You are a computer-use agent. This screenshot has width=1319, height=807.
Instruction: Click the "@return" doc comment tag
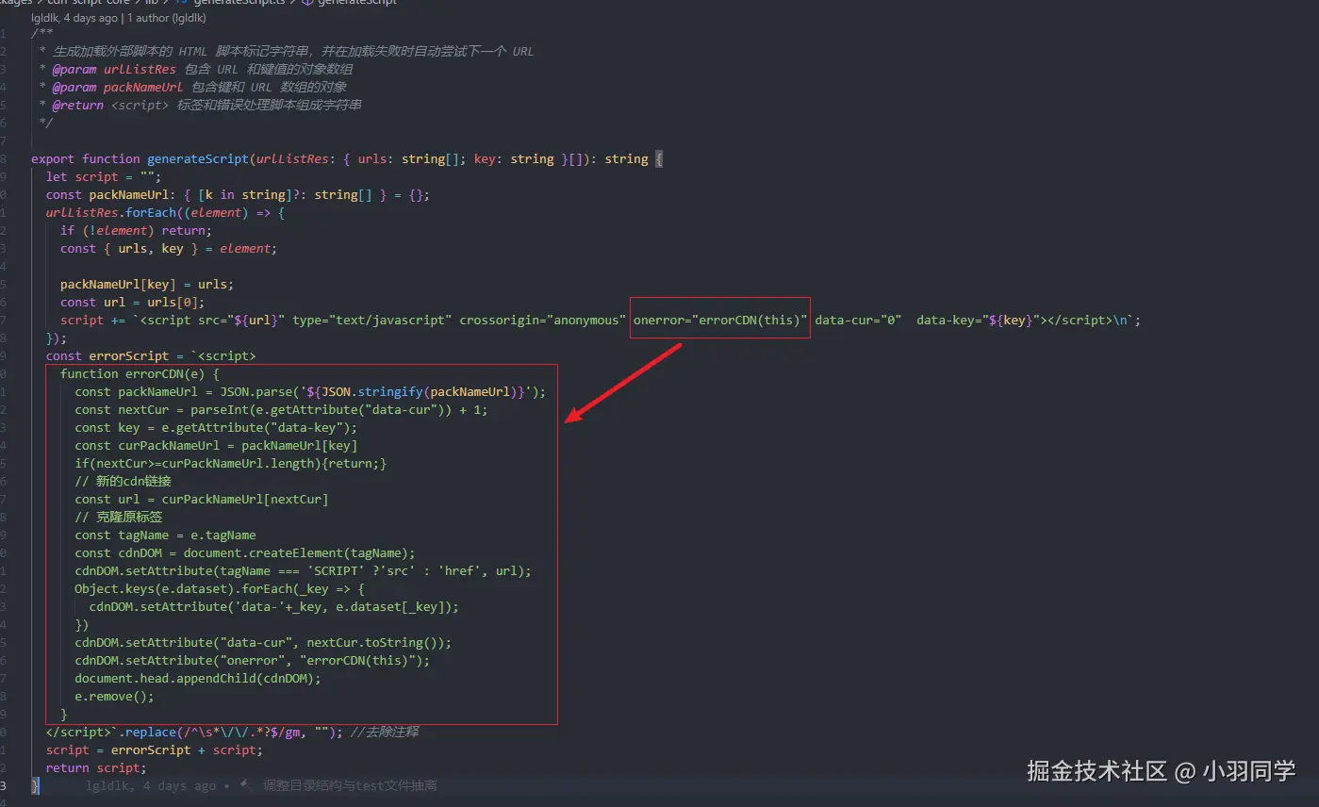pos(78,105)
